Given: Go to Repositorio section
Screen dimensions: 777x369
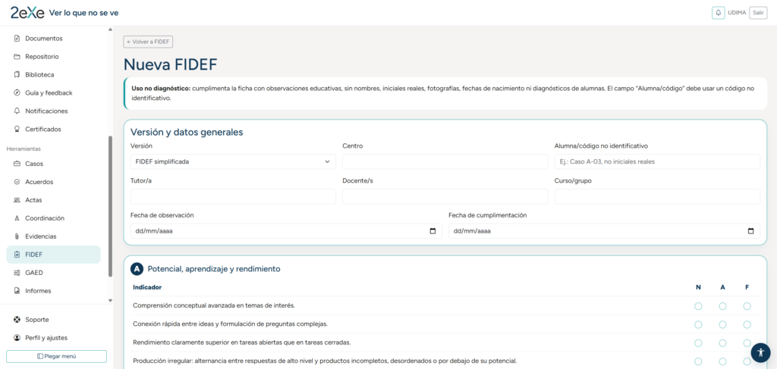Looking at the screenshot, I should [54, 56].
